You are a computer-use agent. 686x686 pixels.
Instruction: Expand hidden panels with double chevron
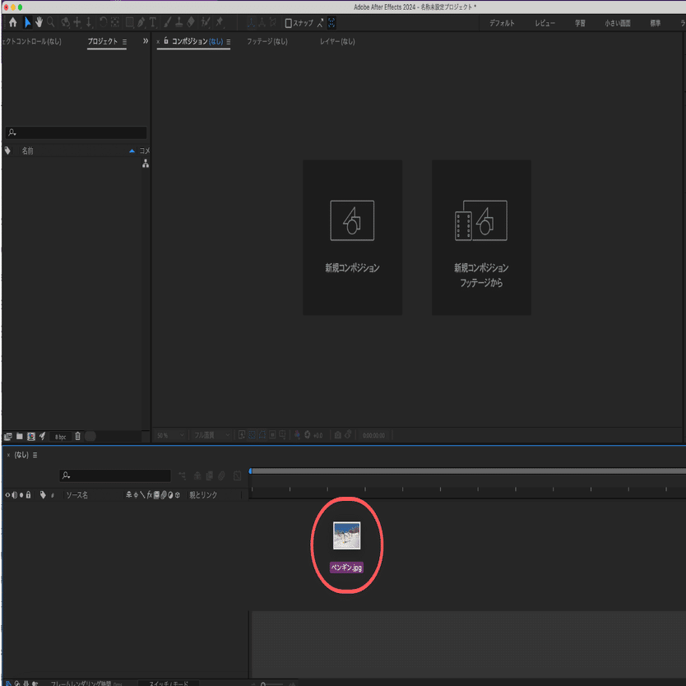click(146, 41)
